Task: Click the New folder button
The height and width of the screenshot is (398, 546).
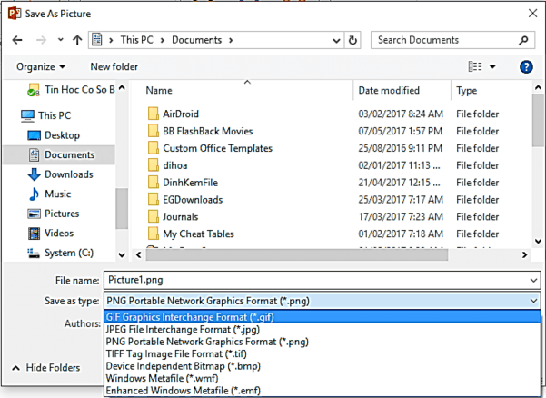Action: pyautogui.click(x=114, y=67)
